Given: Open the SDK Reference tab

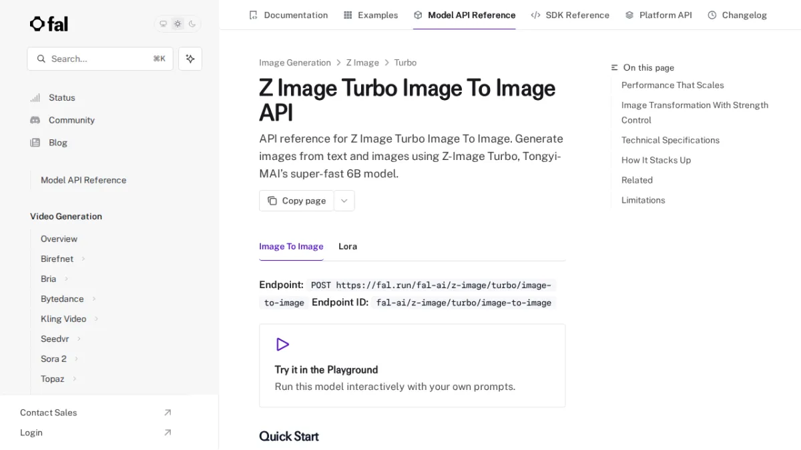Looking at the screenshot, I should 570,15.
